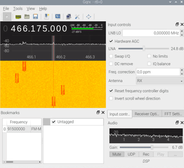Click the Rec audio button
The width and height of the screenshot is (184, 168).
click(x=146, y=154)
